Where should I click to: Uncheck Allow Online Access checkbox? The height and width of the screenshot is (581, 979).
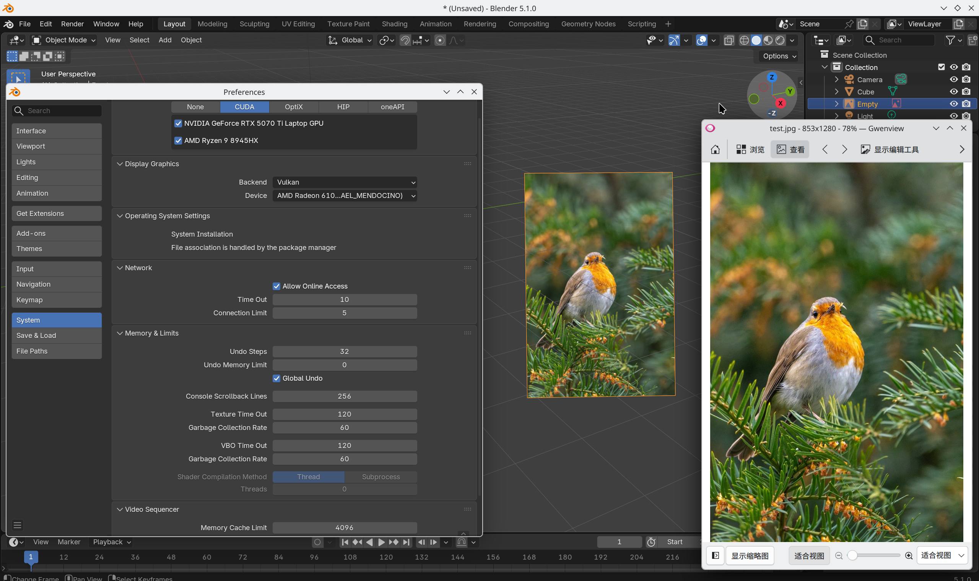pos(276,286)
